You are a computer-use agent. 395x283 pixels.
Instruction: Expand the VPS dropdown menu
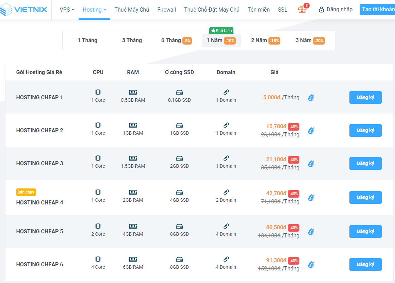point(67,10)
